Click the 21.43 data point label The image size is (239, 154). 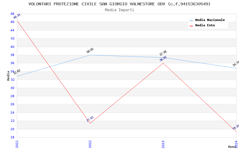coord(90,119)
